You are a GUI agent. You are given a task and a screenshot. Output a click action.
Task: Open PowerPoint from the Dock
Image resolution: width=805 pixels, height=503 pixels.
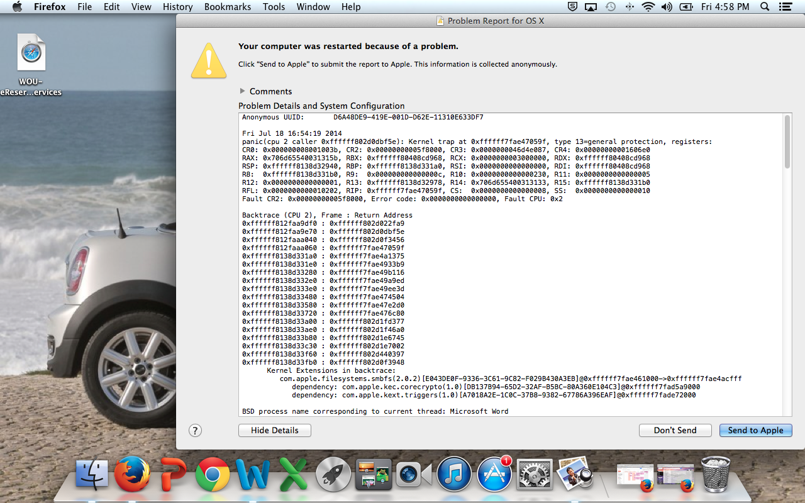[172, 475]
